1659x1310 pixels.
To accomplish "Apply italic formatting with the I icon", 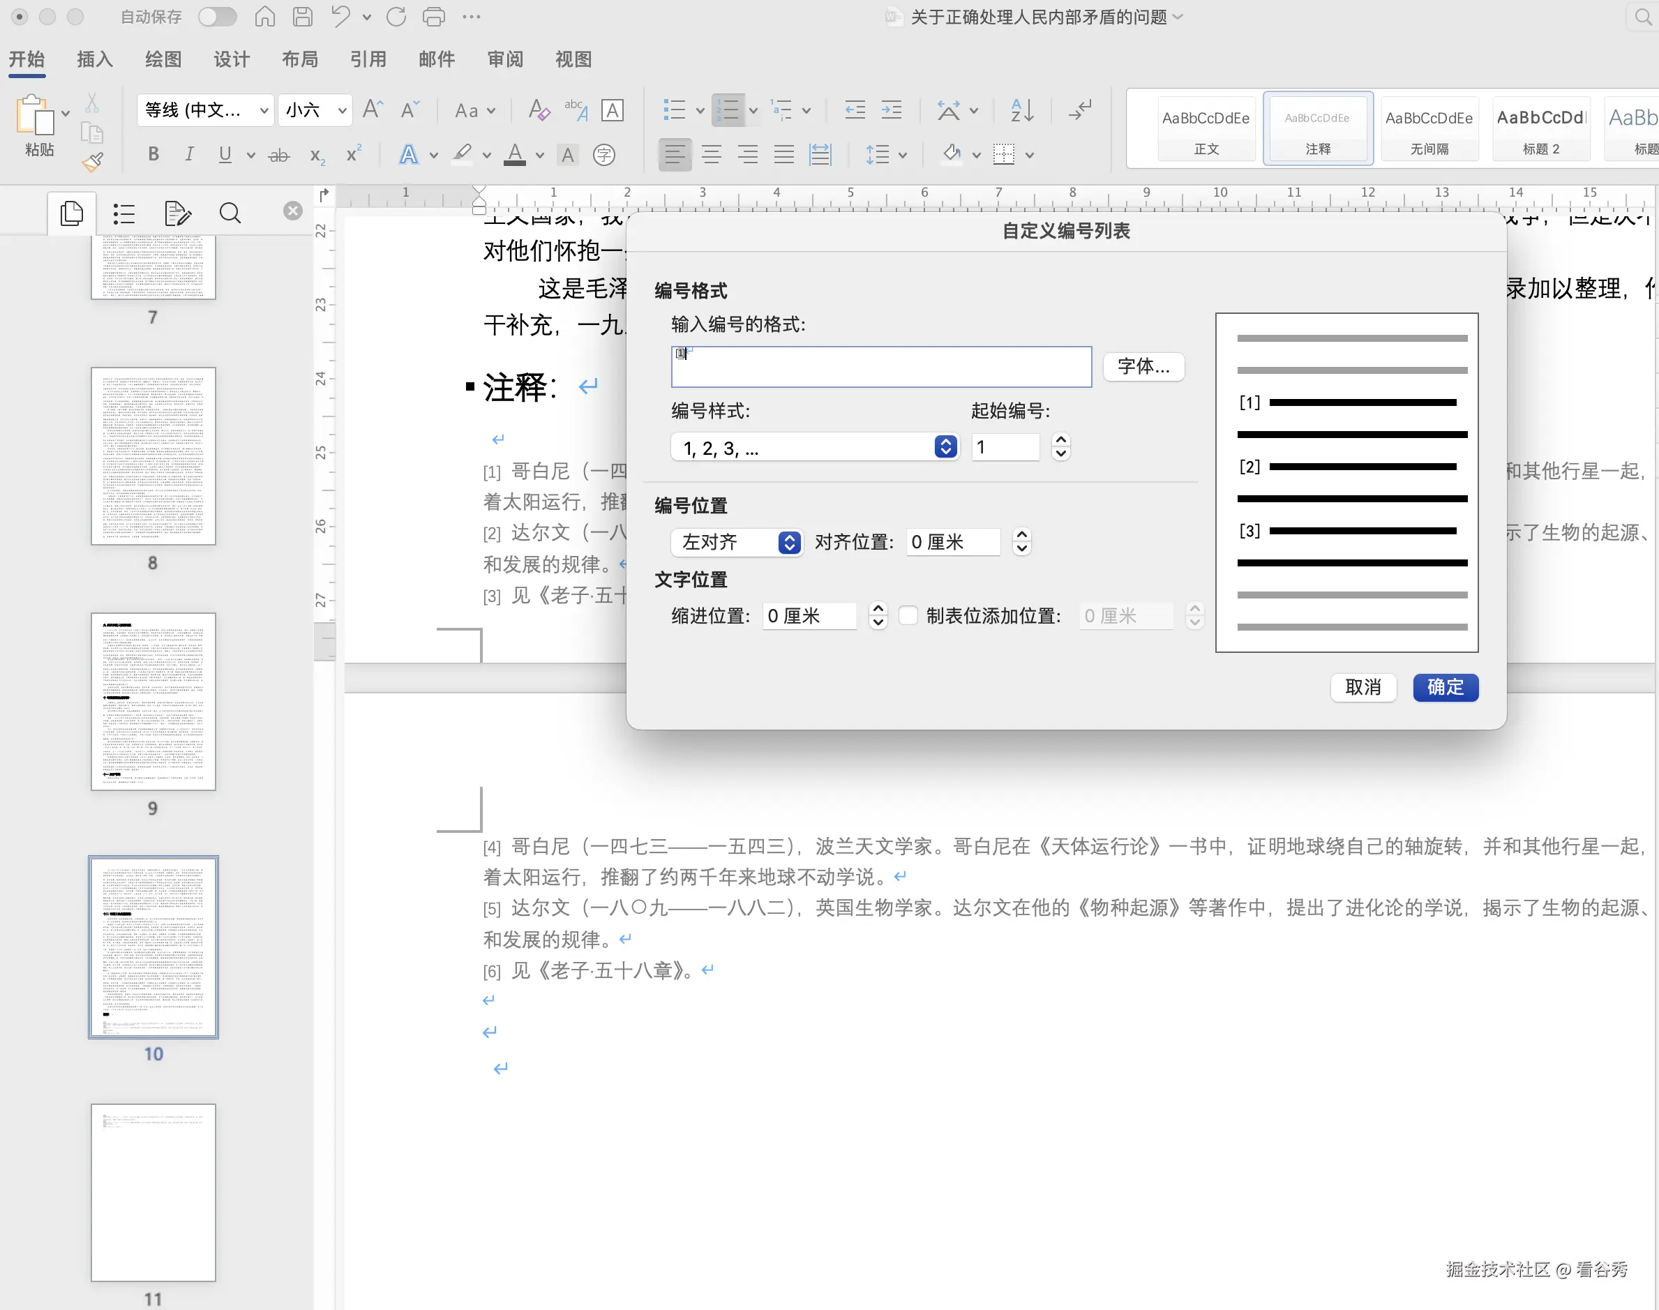I will (190, 153).
